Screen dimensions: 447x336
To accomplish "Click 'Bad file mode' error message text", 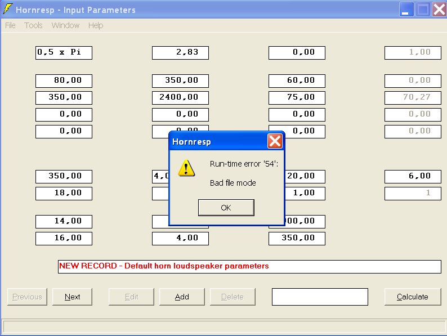I will pos(233,183).
